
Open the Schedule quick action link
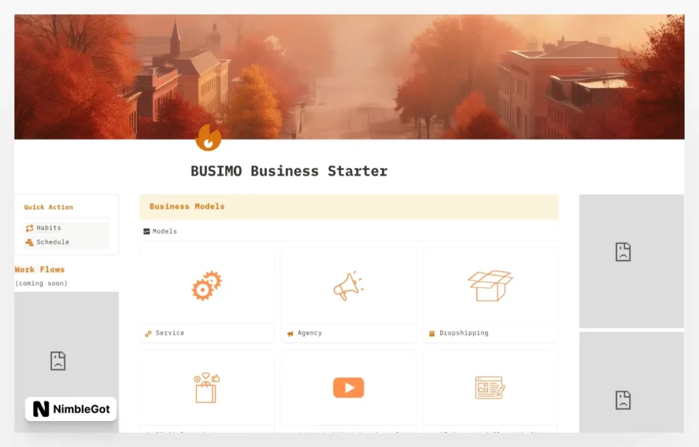click(53, 242)
